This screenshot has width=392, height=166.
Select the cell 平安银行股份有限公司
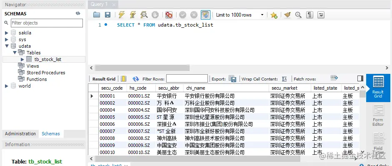pos(226,96)
